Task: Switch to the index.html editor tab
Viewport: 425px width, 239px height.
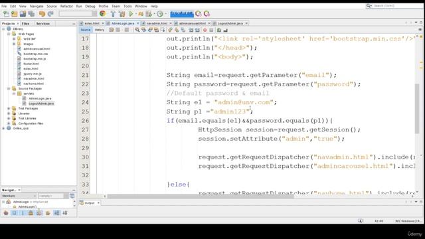Action: click(92, 24)
